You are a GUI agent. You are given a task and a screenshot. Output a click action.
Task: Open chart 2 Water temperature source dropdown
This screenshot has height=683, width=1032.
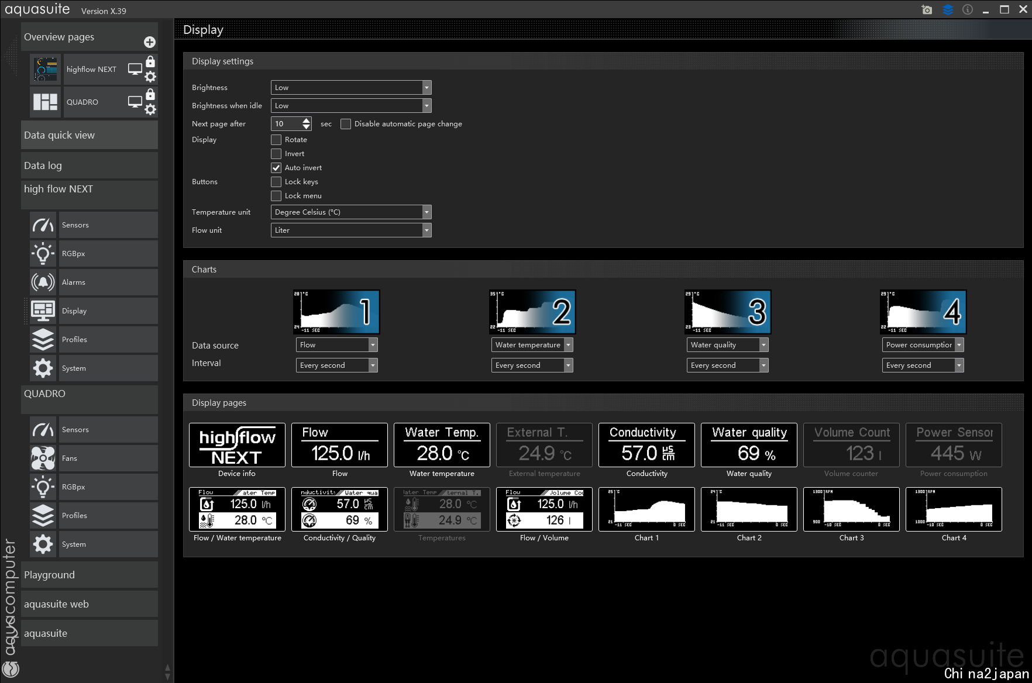click(532, 345)
